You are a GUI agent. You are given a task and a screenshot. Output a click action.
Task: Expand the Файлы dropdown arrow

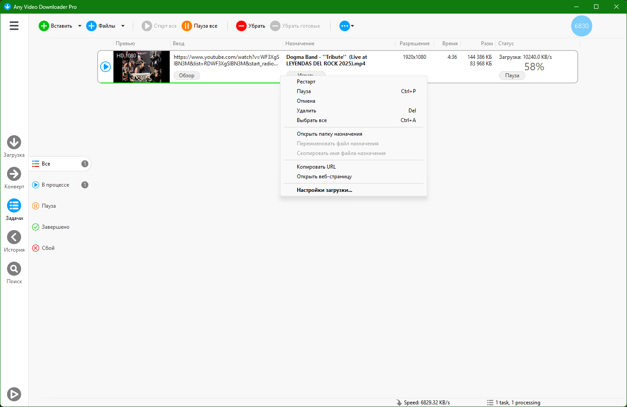tap(123, 26)
